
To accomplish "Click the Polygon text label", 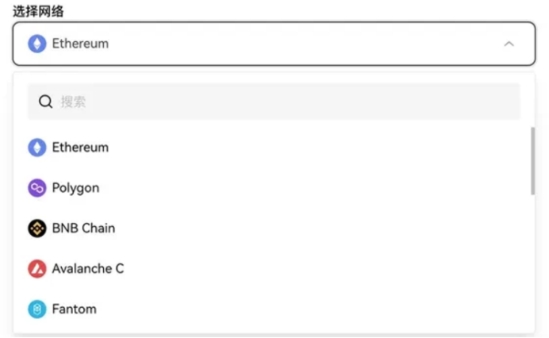I will pos(75,189).
